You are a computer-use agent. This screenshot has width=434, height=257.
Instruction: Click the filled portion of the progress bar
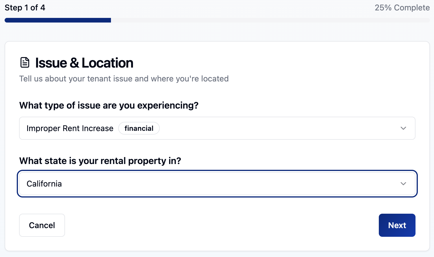58,20
